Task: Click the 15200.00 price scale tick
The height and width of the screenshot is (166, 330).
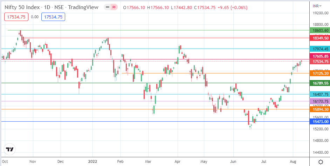Action: pos(320,129)
